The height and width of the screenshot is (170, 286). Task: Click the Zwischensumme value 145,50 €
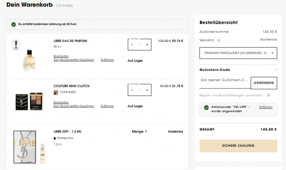click(x=270, y=32)
